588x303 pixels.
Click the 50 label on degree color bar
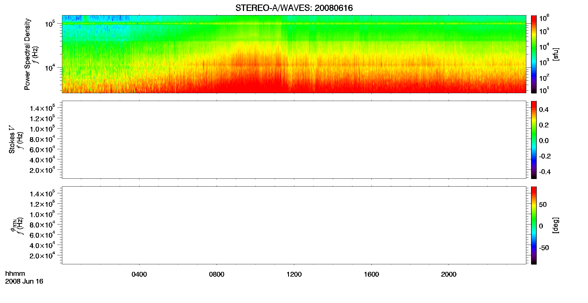tap(543, 205)
